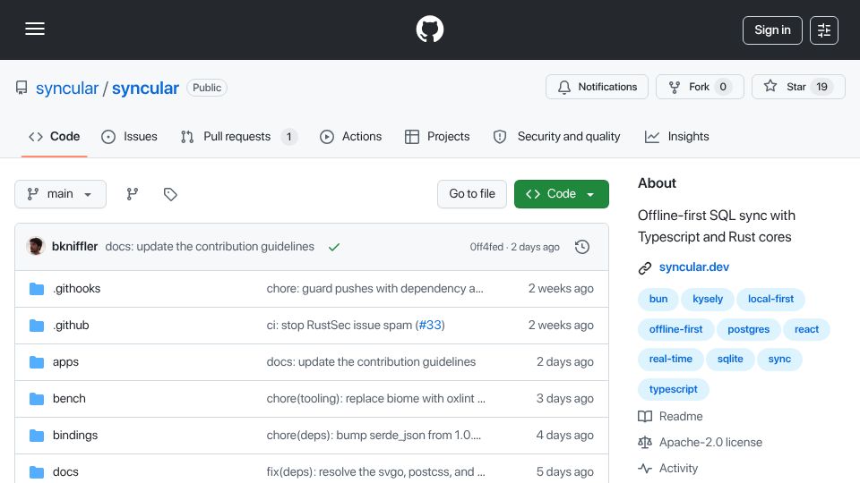Open the .github folder

click(71, 326)
